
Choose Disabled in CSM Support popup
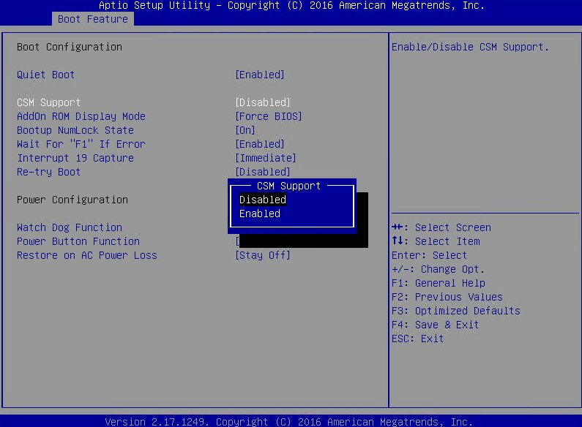coord(263,200)
